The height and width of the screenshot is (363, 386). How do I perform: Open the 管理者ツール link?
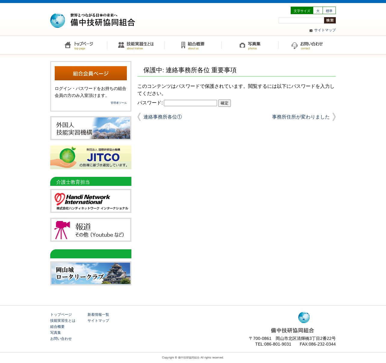point(119,103)
